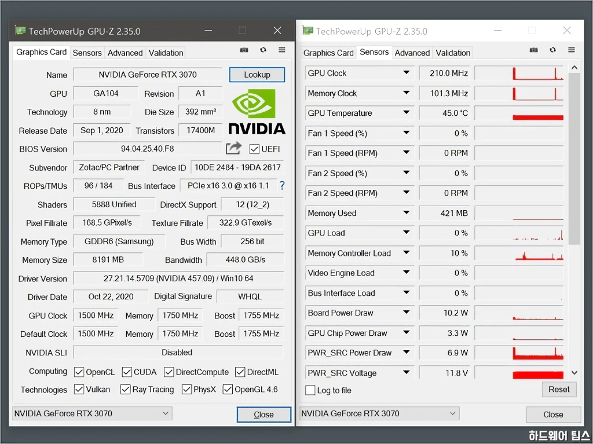Click the Bus Interface question mark
Screen dimensions: 593x444
[282, 185]
